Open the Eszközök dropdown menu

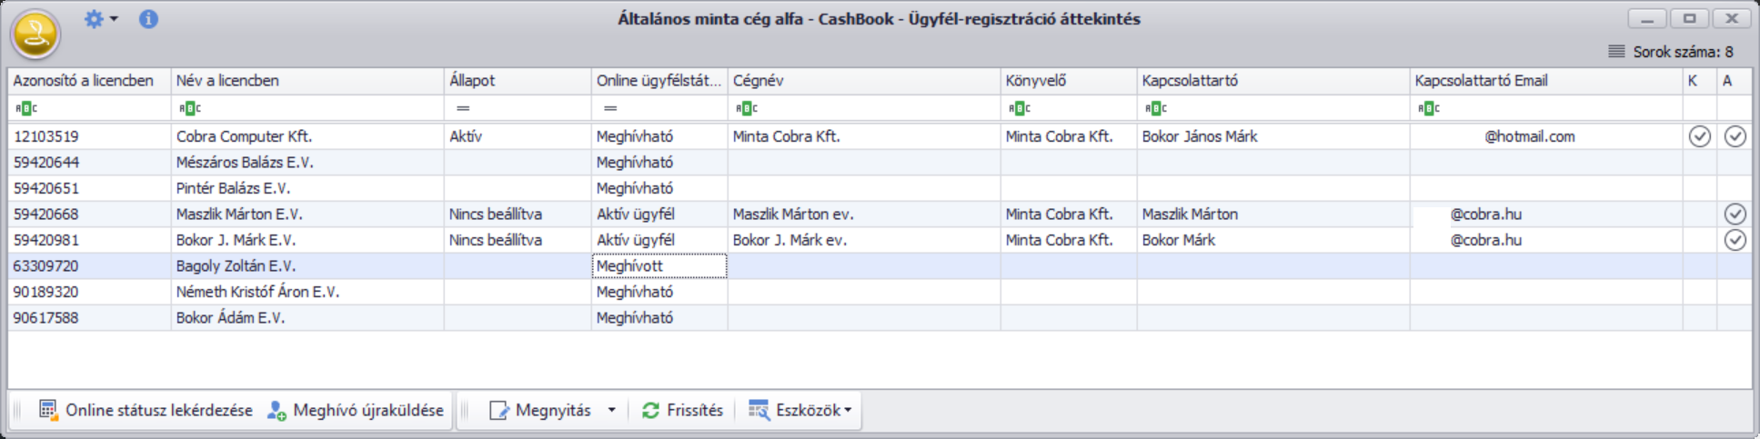[x=800, y=410]
